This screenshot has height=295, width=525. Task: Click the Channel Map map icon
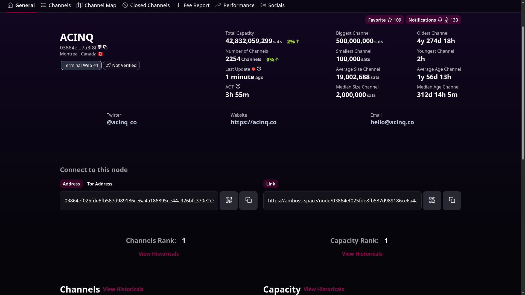pos(79,5)
